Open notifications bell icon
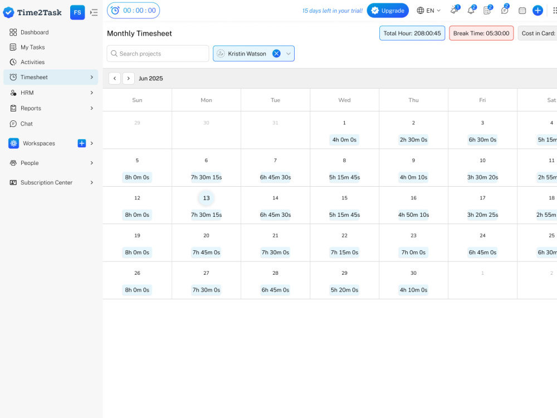This screenshot has width=557, height=418. coord(471,10)
